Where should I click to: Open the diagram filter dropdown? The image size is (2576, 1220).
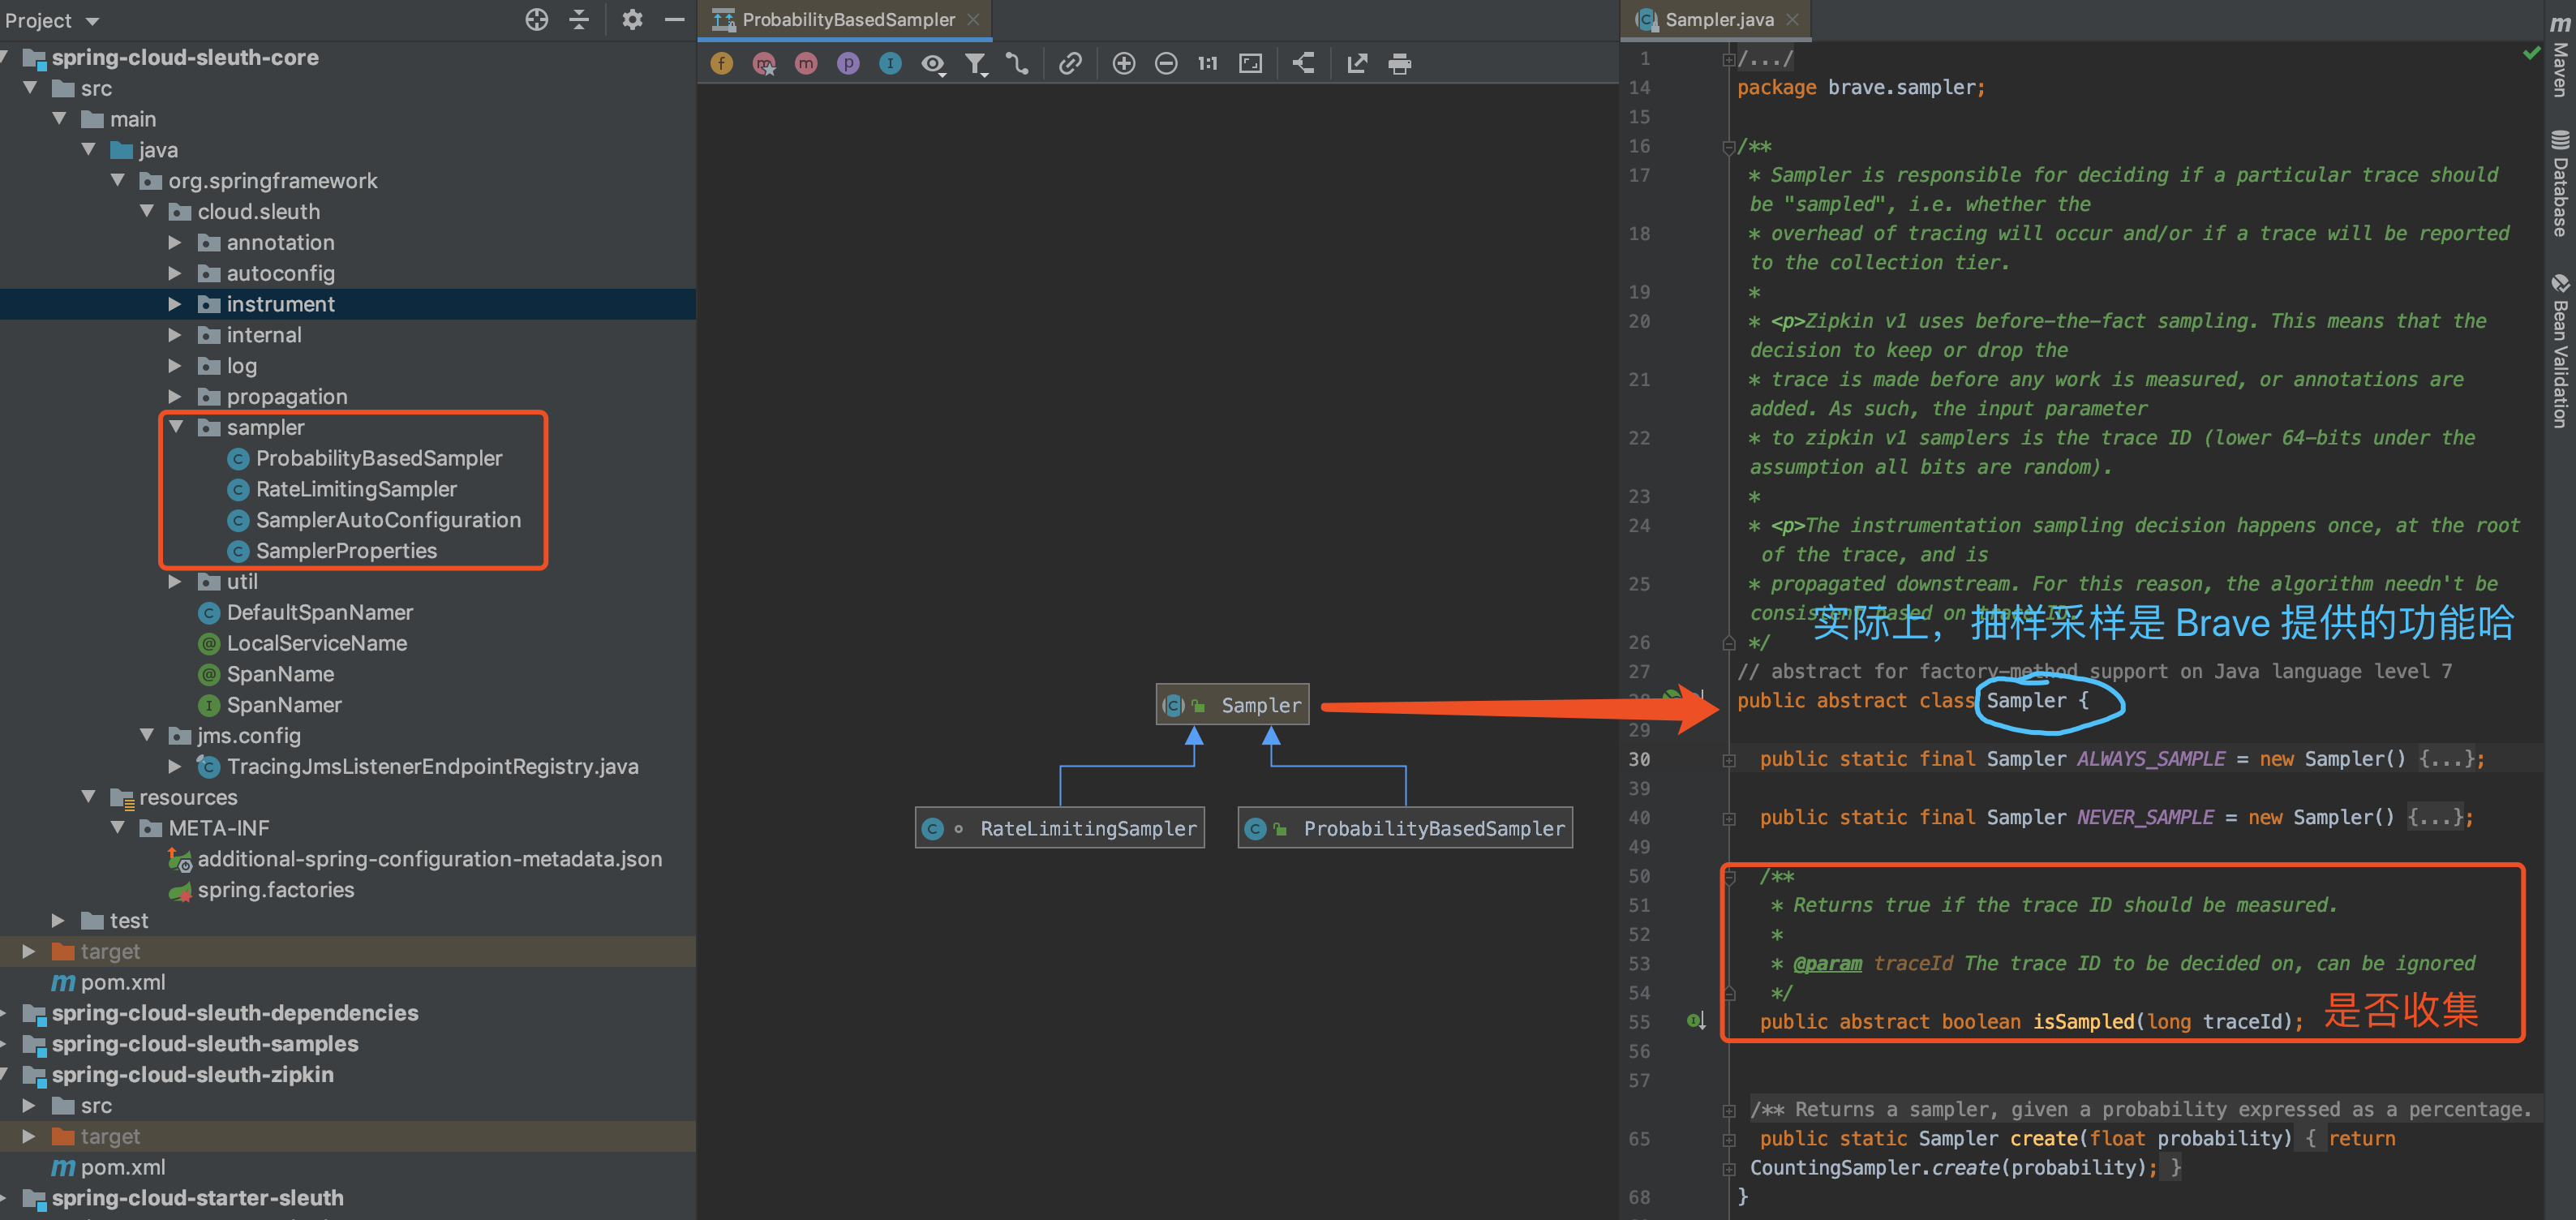pos(975,64)
